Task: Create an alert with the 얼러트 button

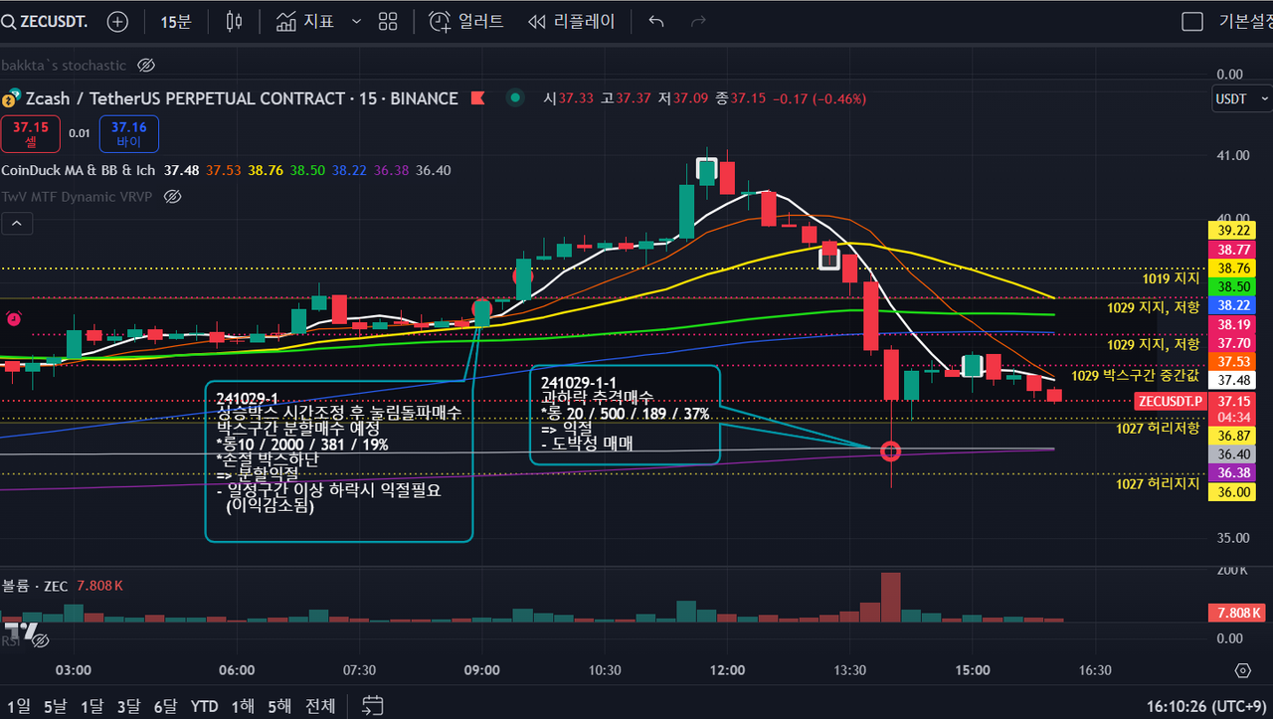Action: tap(466, 21)
